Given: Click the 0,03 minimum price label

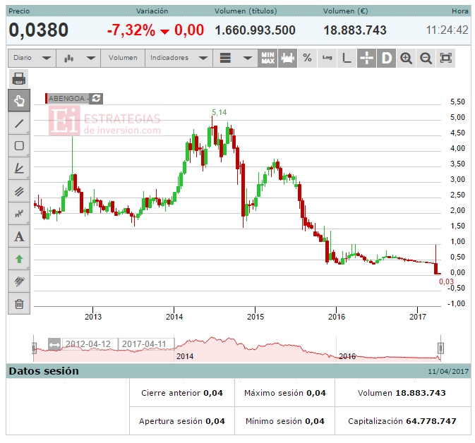Looking at the screenshot, I should click(446, 281).
